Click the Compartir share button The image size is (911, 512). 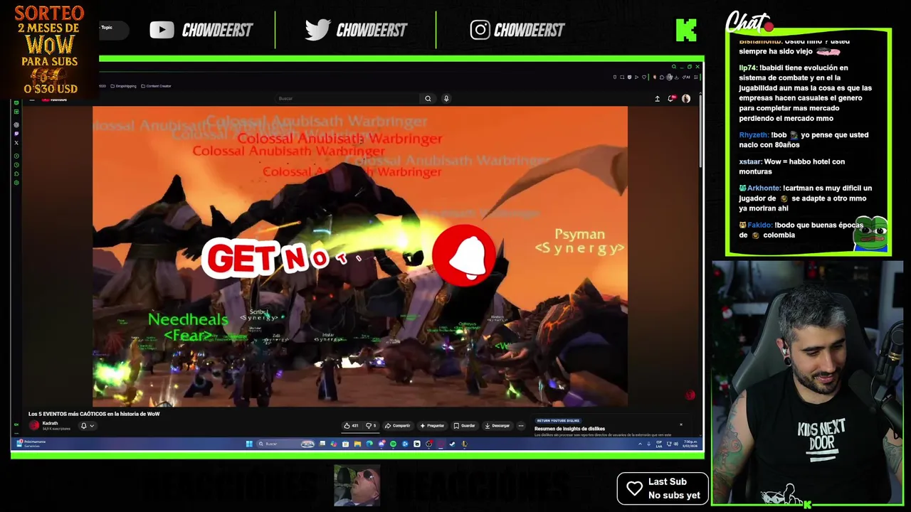[397, 426]
